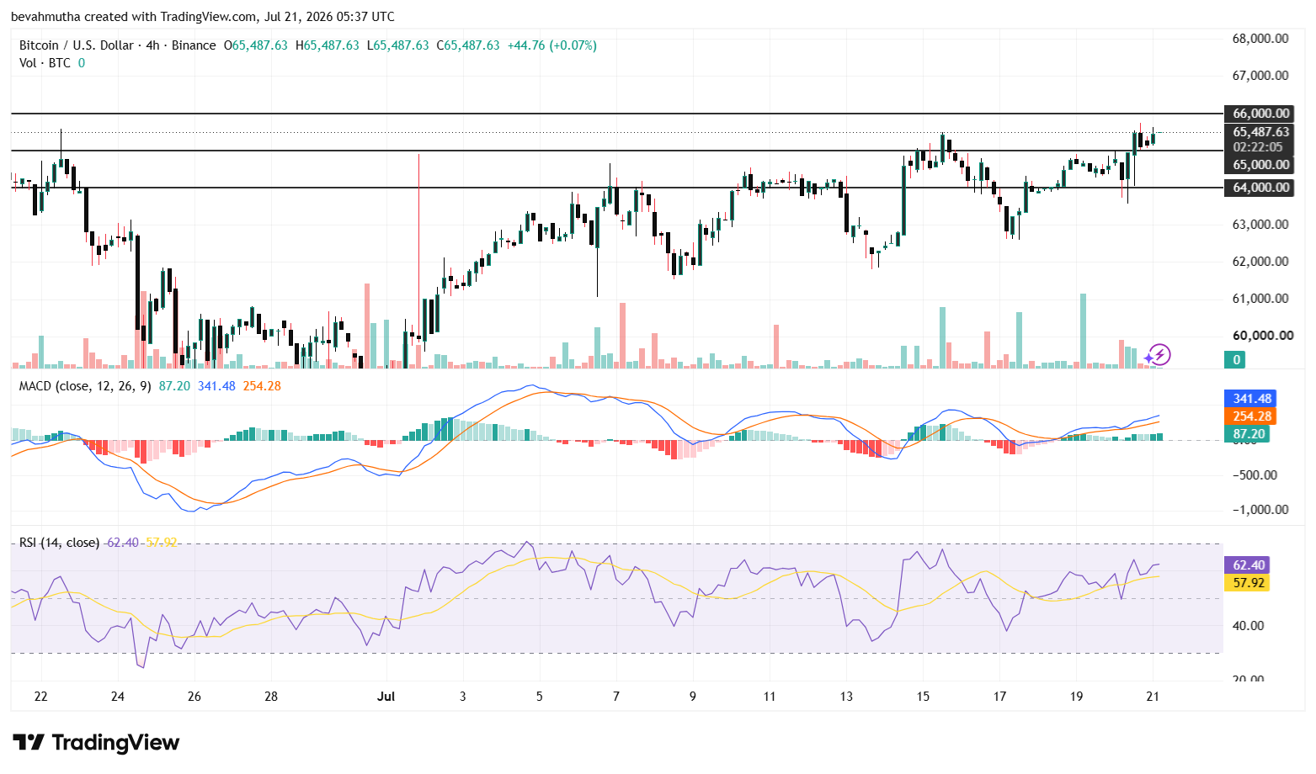Click date 15 on the time axis

(923, 697)
